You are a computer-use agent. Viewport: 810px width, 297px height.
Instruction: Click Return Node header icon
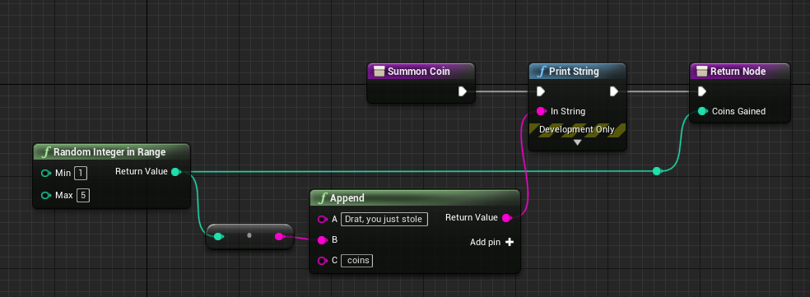point(701,72)
